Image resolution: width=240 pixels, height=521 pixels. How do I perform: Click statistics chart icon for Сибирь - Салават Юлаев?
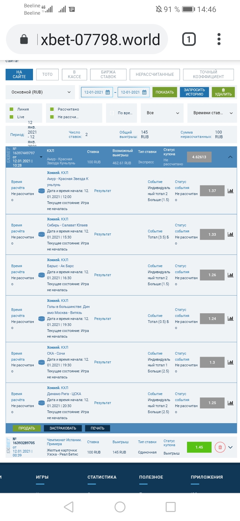pos(230,234)
